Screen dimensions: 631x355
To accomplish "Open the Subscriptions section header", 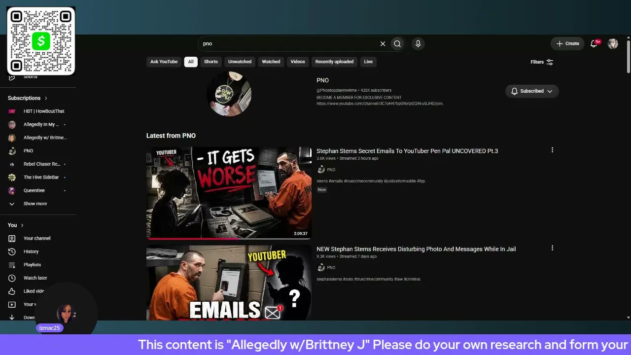I will [x=28, y=98].
